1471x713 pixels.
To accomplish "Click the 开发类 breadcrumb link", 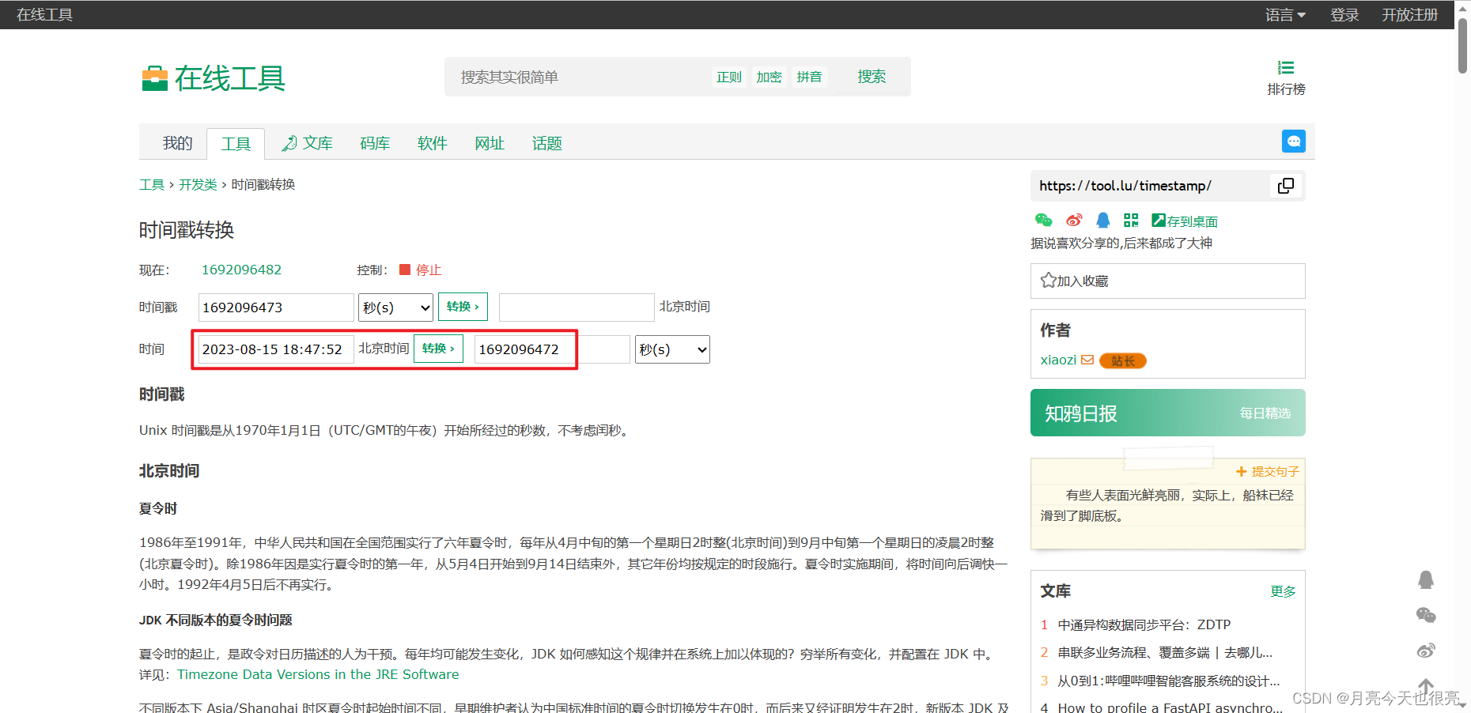I will coord(198,185).
